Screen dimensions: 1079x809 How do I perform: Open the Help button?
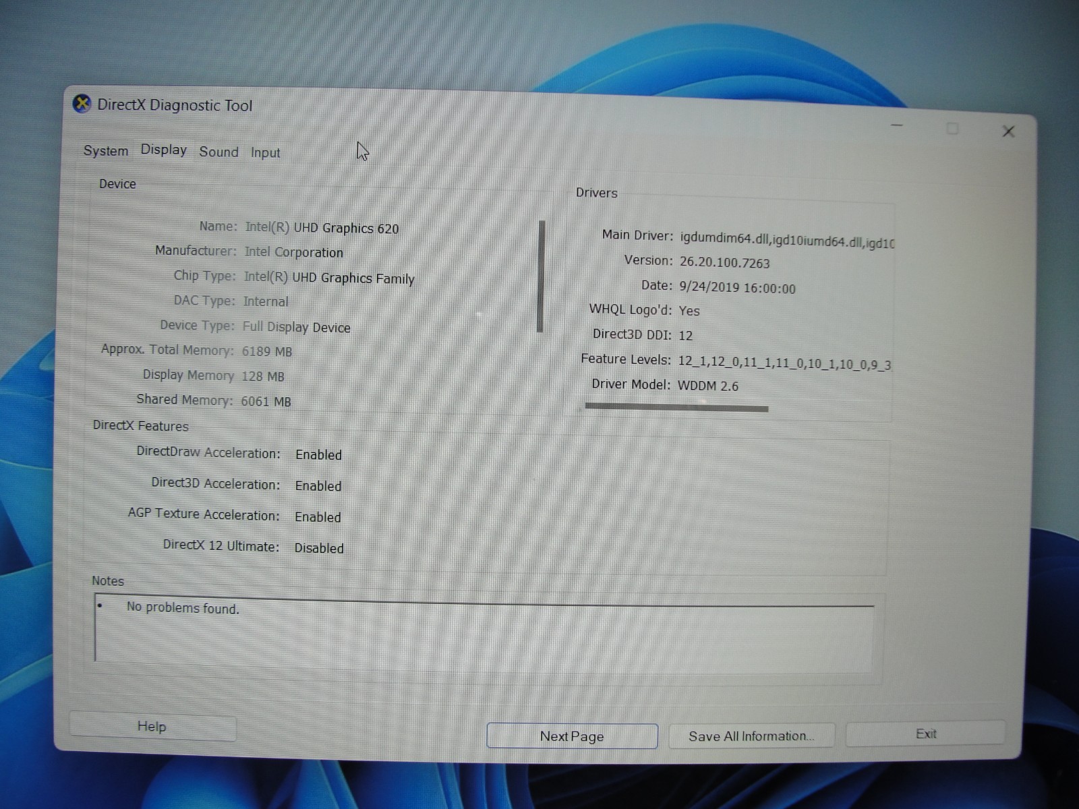click(x=152, y=727)
